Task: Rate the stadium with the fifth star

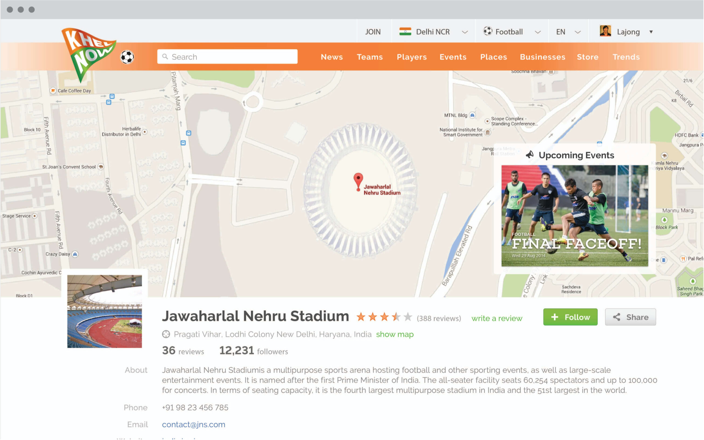Action: point(408,317)
